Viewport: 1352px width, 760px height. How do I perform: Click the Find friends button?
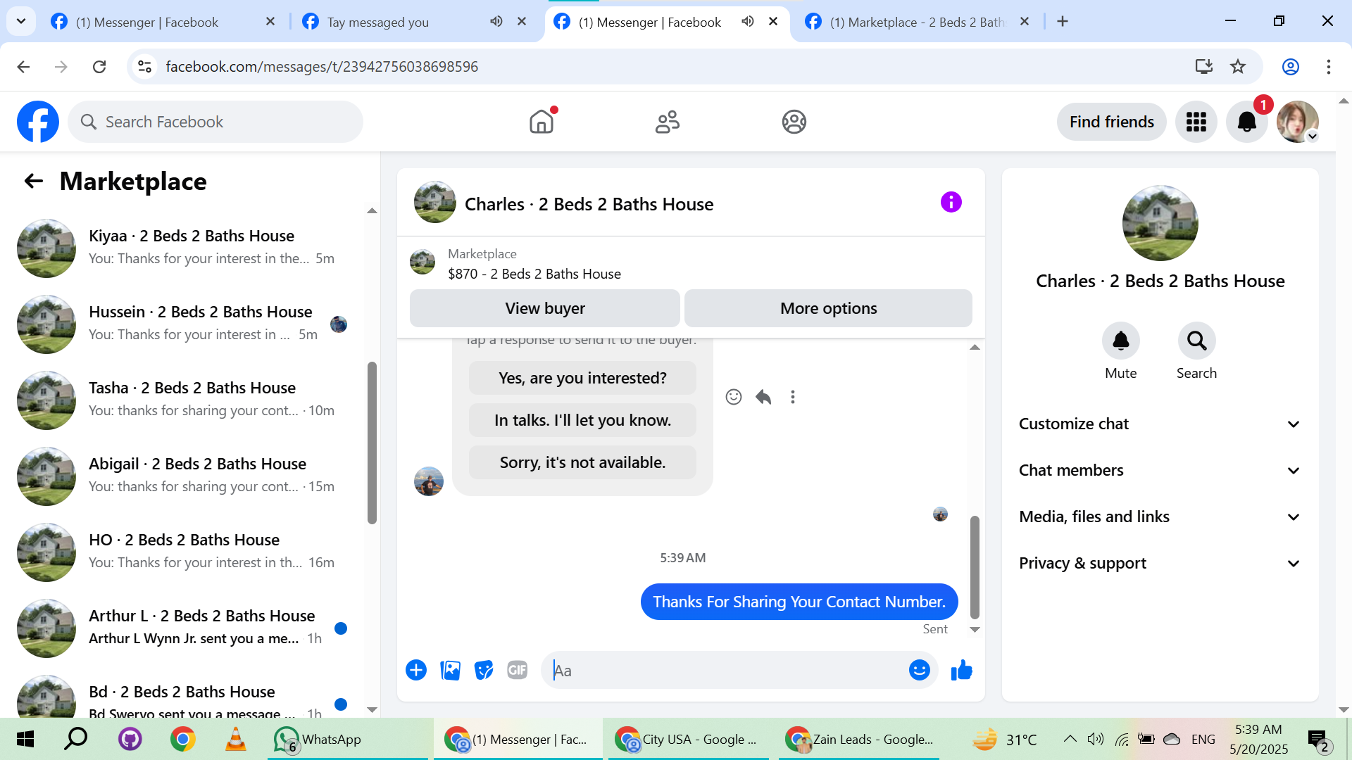click(1111, 122)
